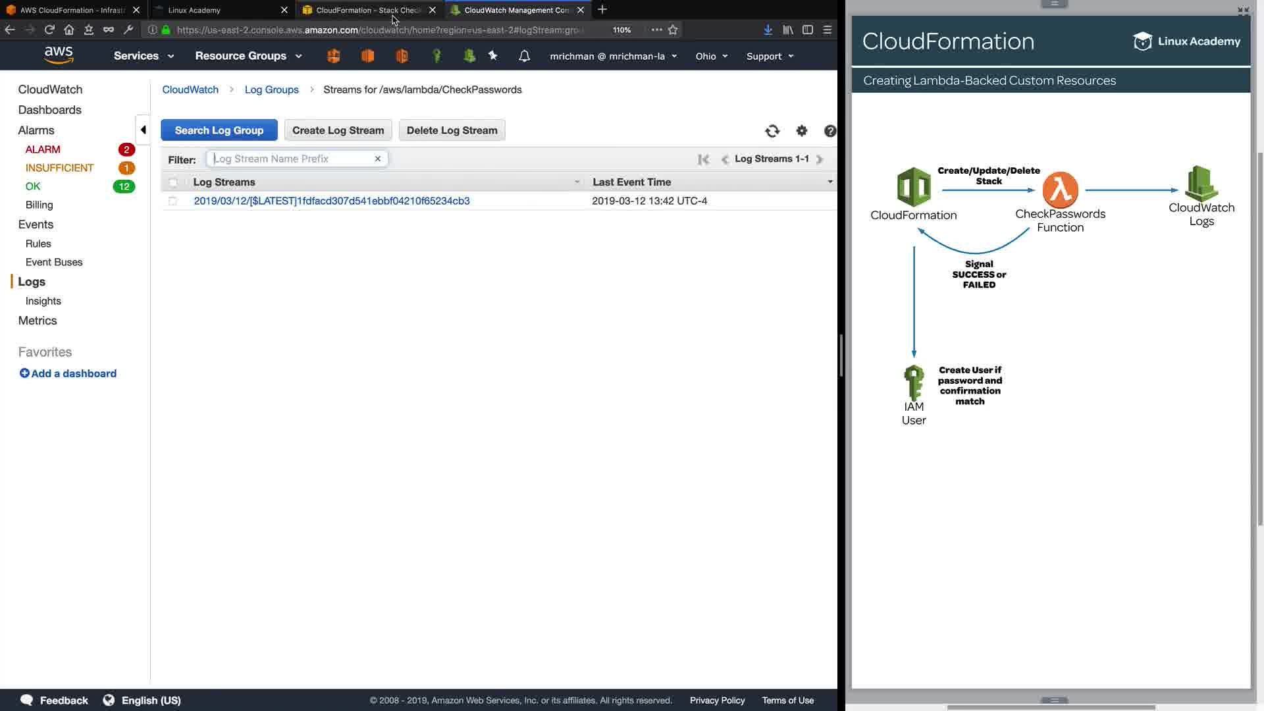Click browser reload page icon
The height and width of the screenshot is (711, 1264).
pyautogui.click(x=49, y=30)
